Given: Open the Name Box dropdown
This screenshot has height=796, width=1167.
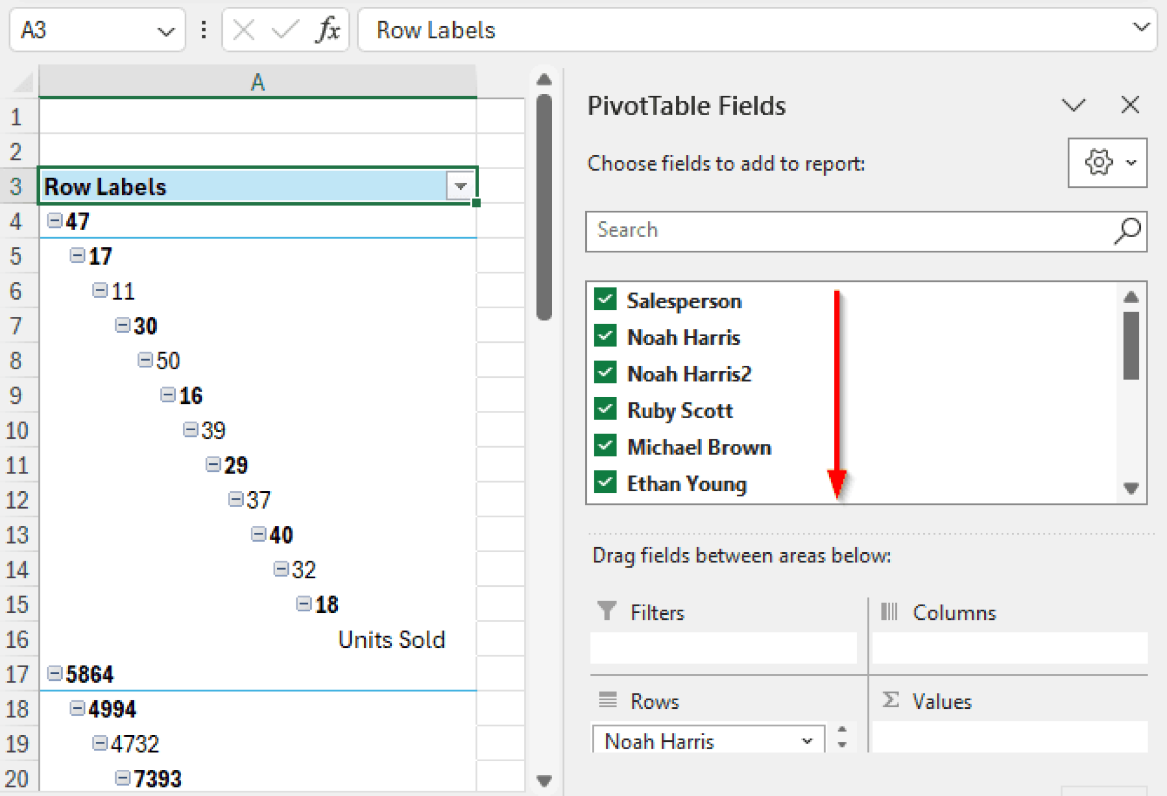Looking at the screenshot, I should point(166,31).
